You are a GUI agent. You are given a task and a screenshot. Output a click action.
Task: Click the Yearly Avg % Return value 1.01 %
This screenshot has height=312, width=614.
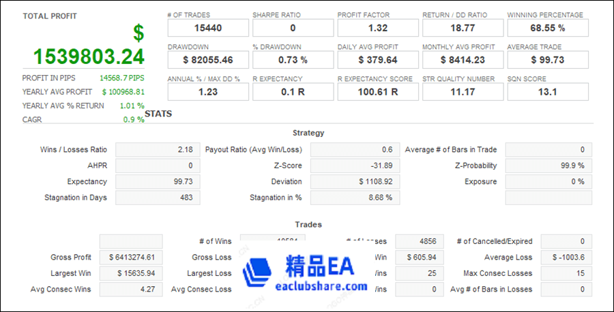132,106
